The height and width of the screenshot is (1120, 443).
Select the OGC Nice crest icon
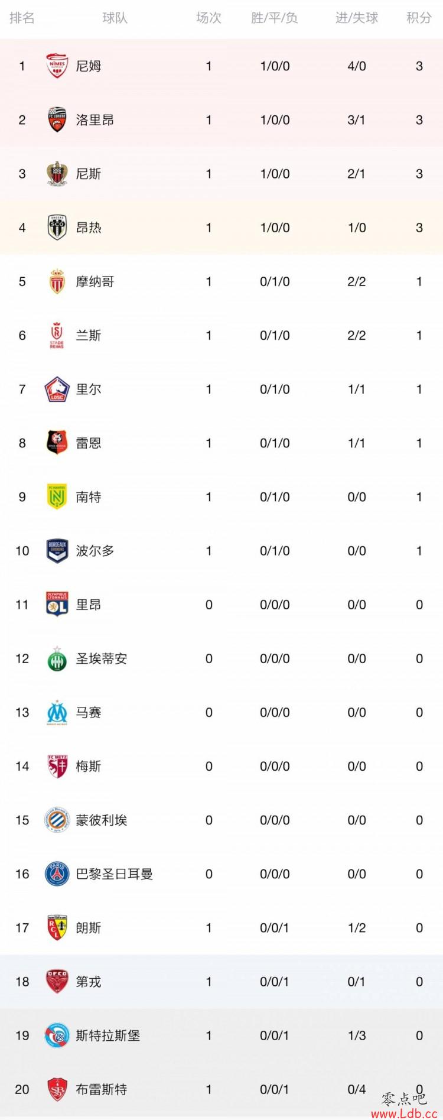click(57, 174)
